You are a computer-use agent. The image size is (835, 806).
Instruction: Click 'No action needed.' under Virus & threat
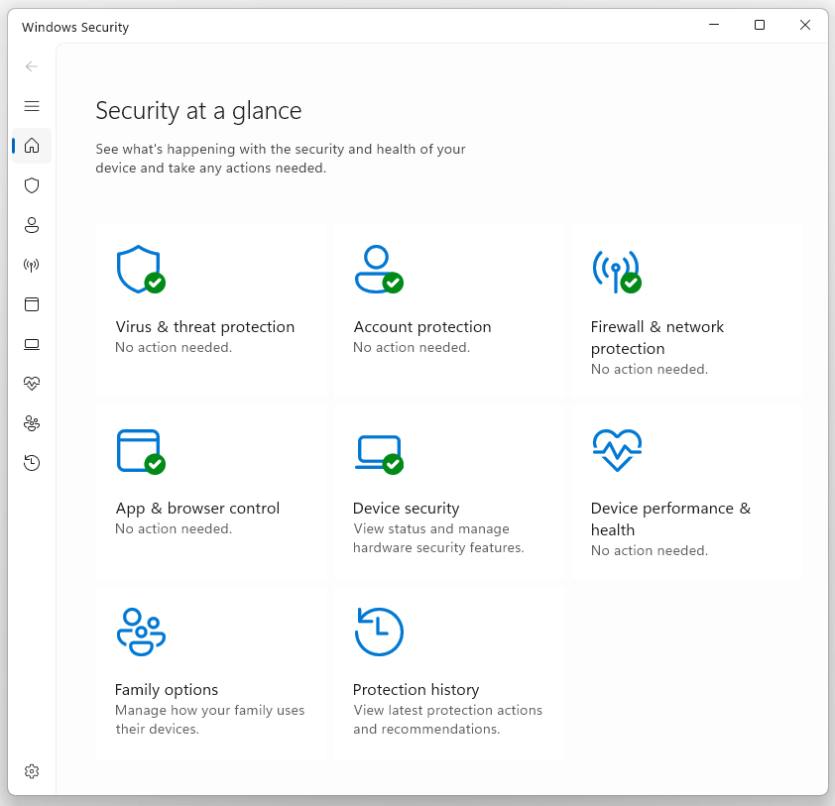[174, 348]
